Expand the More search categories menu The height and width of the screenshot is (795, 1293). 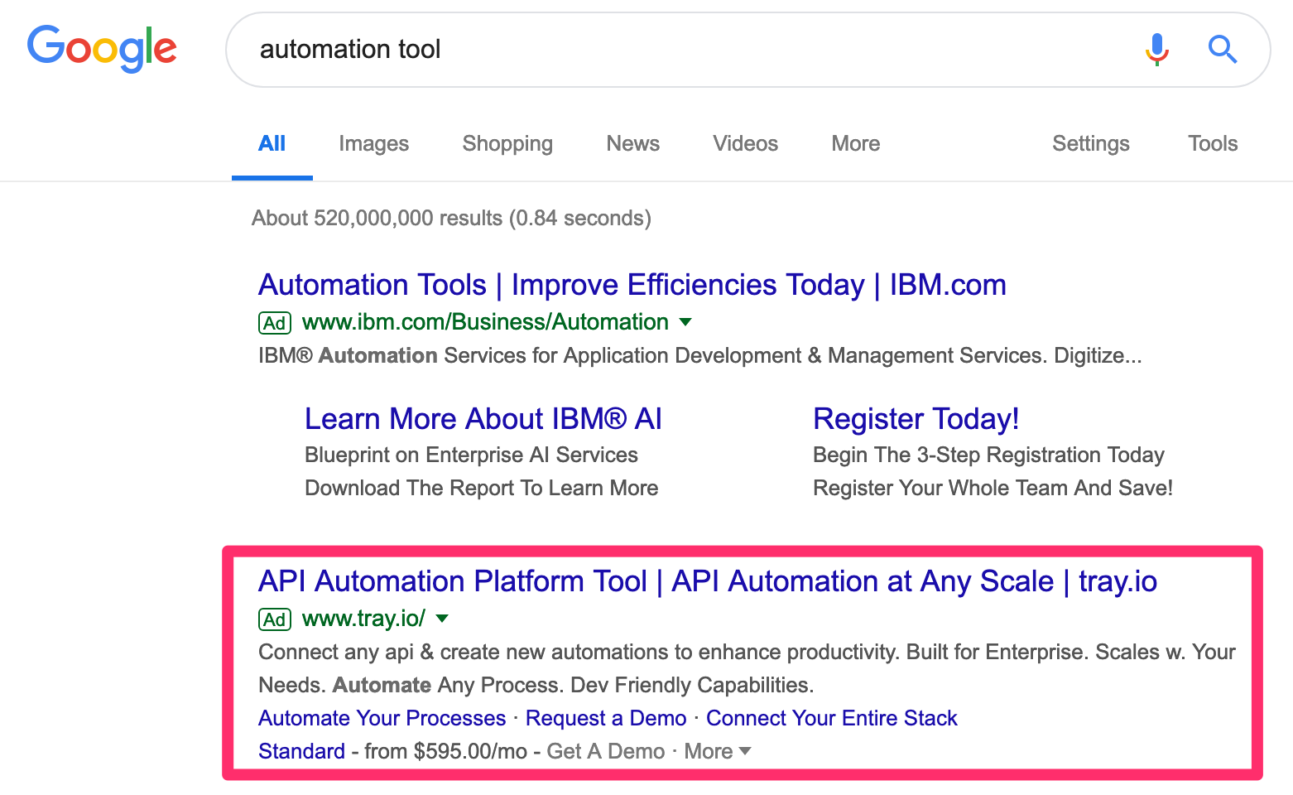pyautogui.click(x=855, y=144)
